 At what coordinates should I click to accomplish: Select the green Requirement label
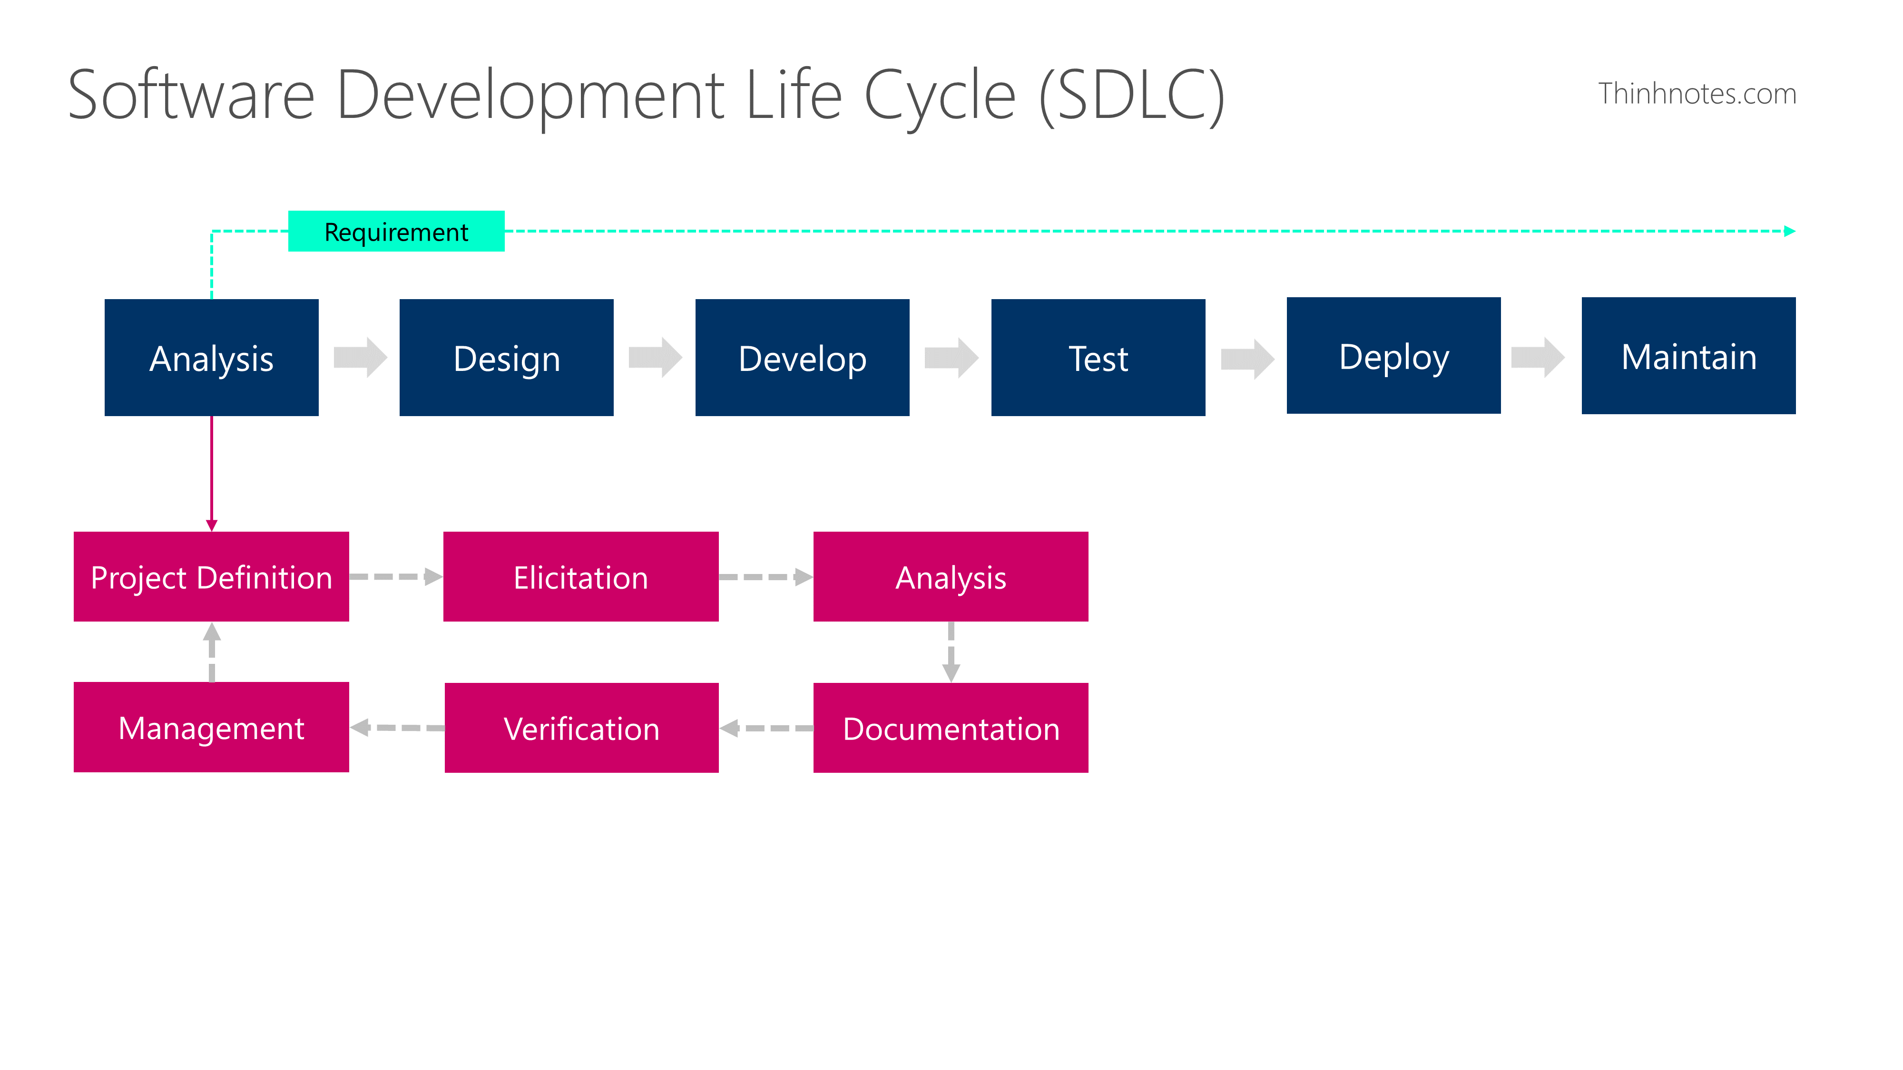(396, 232)
